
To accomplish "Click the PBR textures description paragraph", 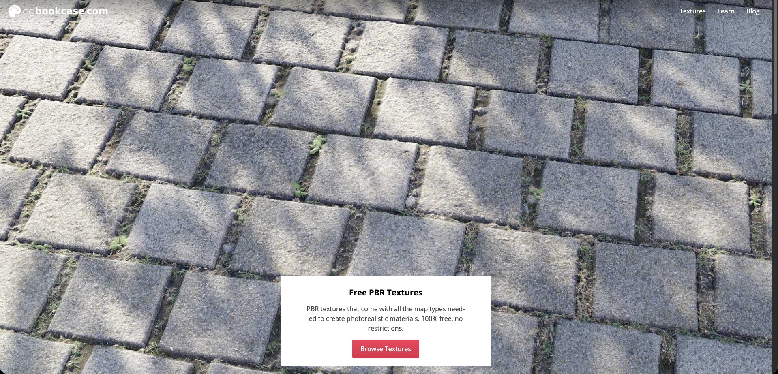I will click(386, 318).
